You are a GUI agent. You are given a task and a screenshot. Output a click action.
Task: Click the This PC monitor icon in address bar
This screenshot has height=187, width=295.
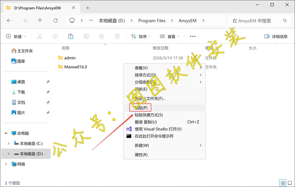(x=72, y=20)
